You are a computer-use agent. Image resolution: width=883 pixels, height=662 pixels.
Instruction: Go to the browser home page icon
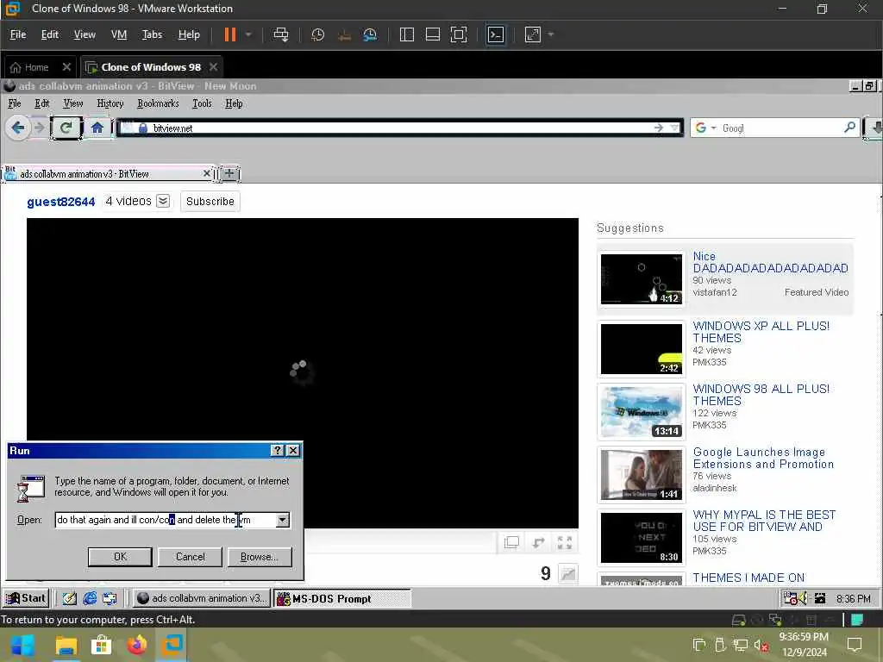point(97,128)
